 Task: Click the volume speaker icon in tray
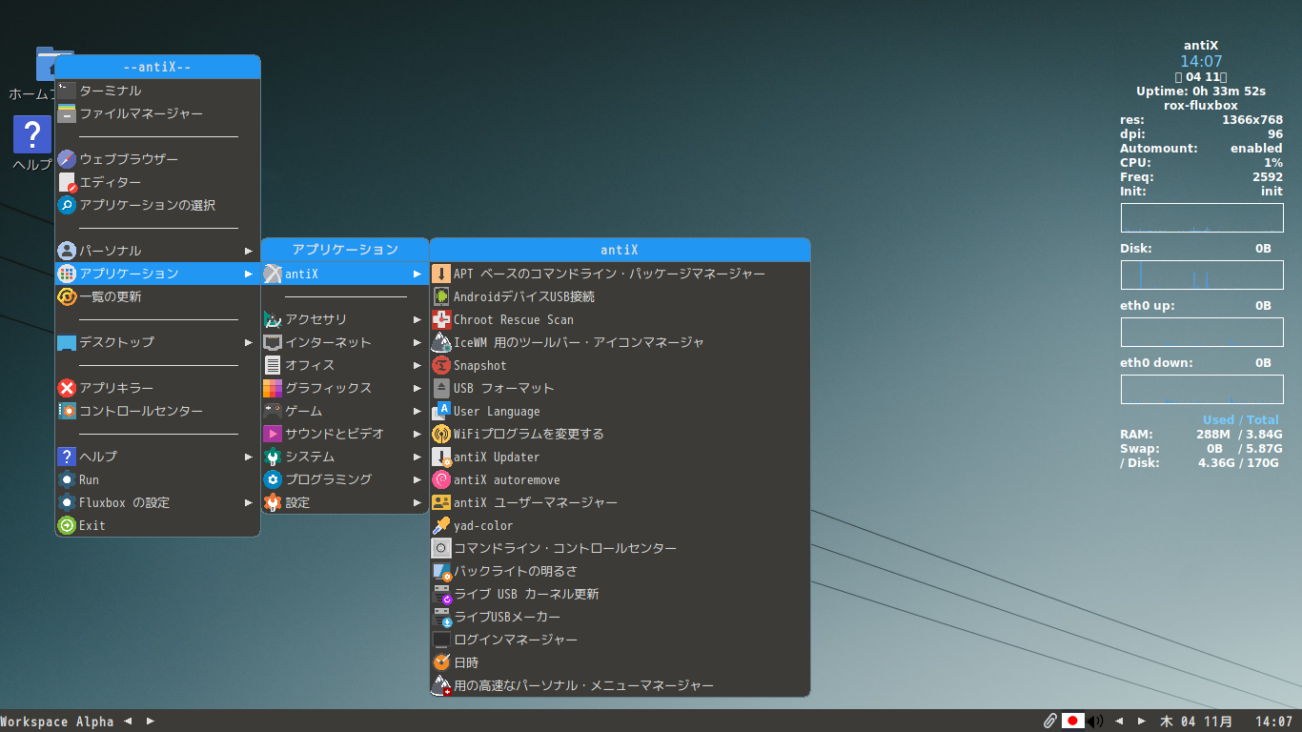1095,721
